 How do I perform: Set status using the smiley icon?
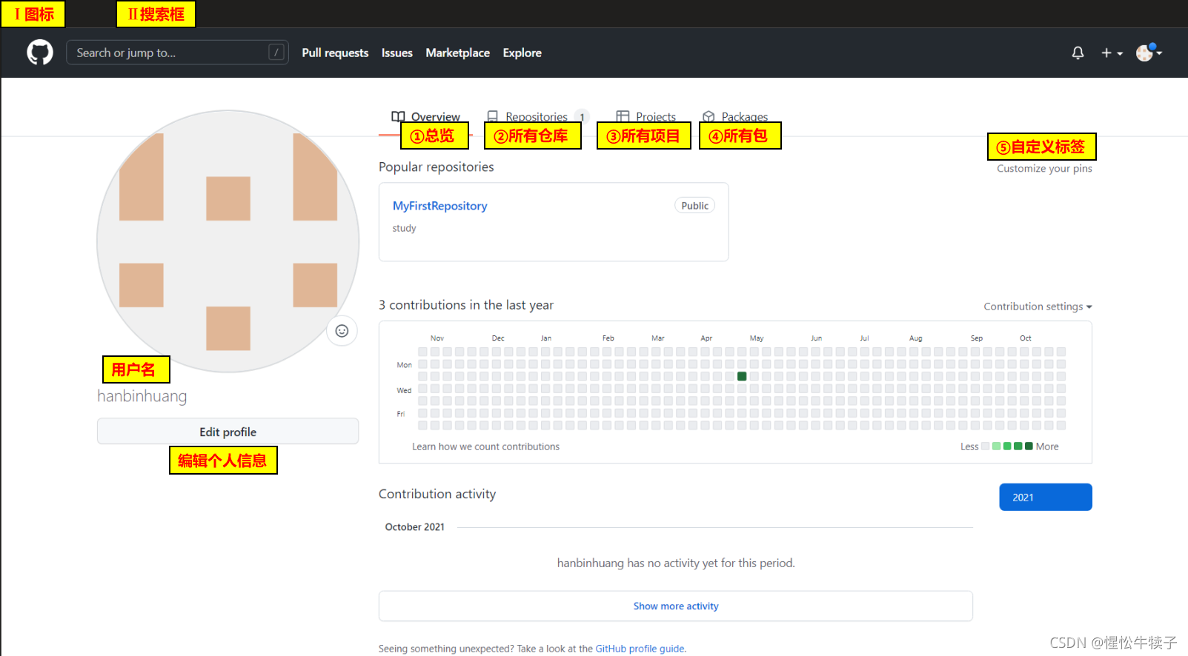click(342, 331)
